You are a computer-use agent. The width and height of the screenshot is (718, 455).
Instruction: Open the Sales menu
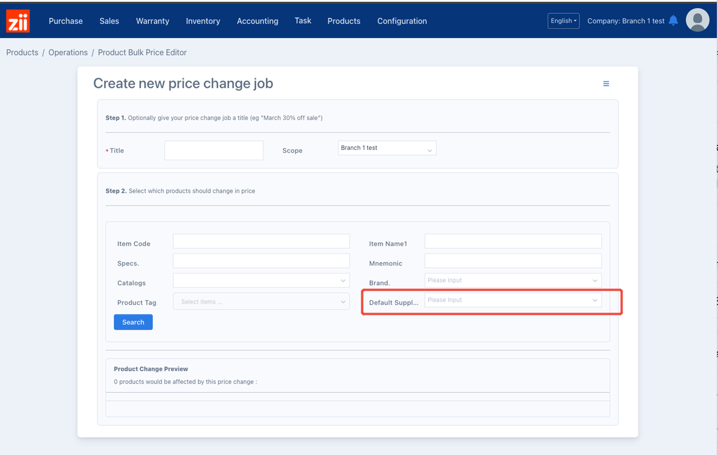(x=109, y=21)
